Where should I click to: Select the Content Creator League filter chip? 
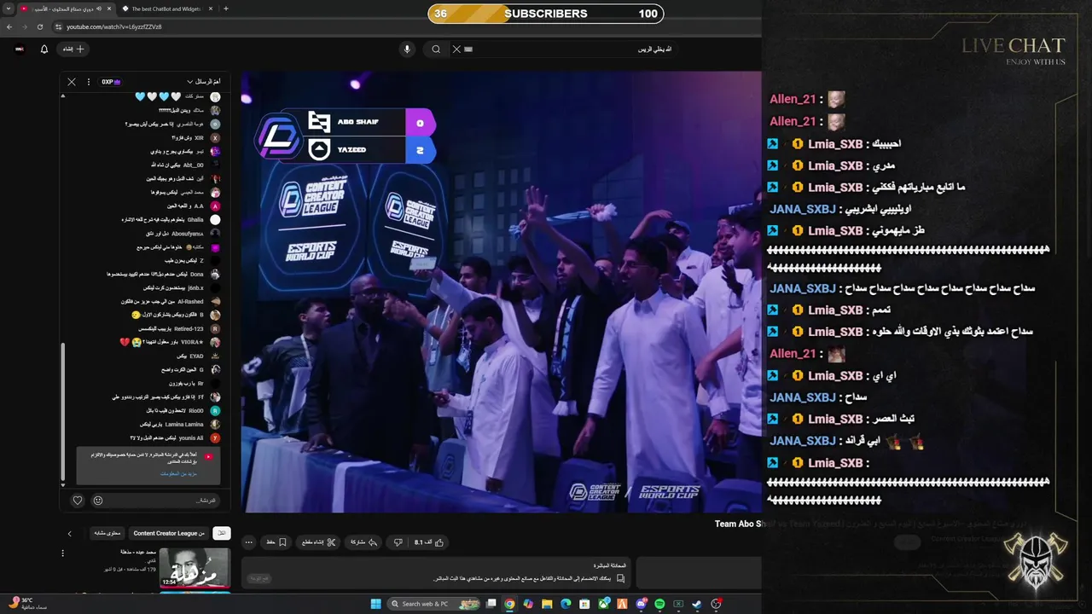pos(169,533)
